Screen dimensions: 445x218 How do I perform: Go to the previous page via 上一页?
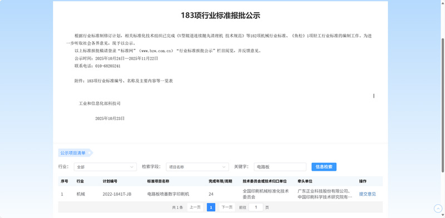pos(195,207)
